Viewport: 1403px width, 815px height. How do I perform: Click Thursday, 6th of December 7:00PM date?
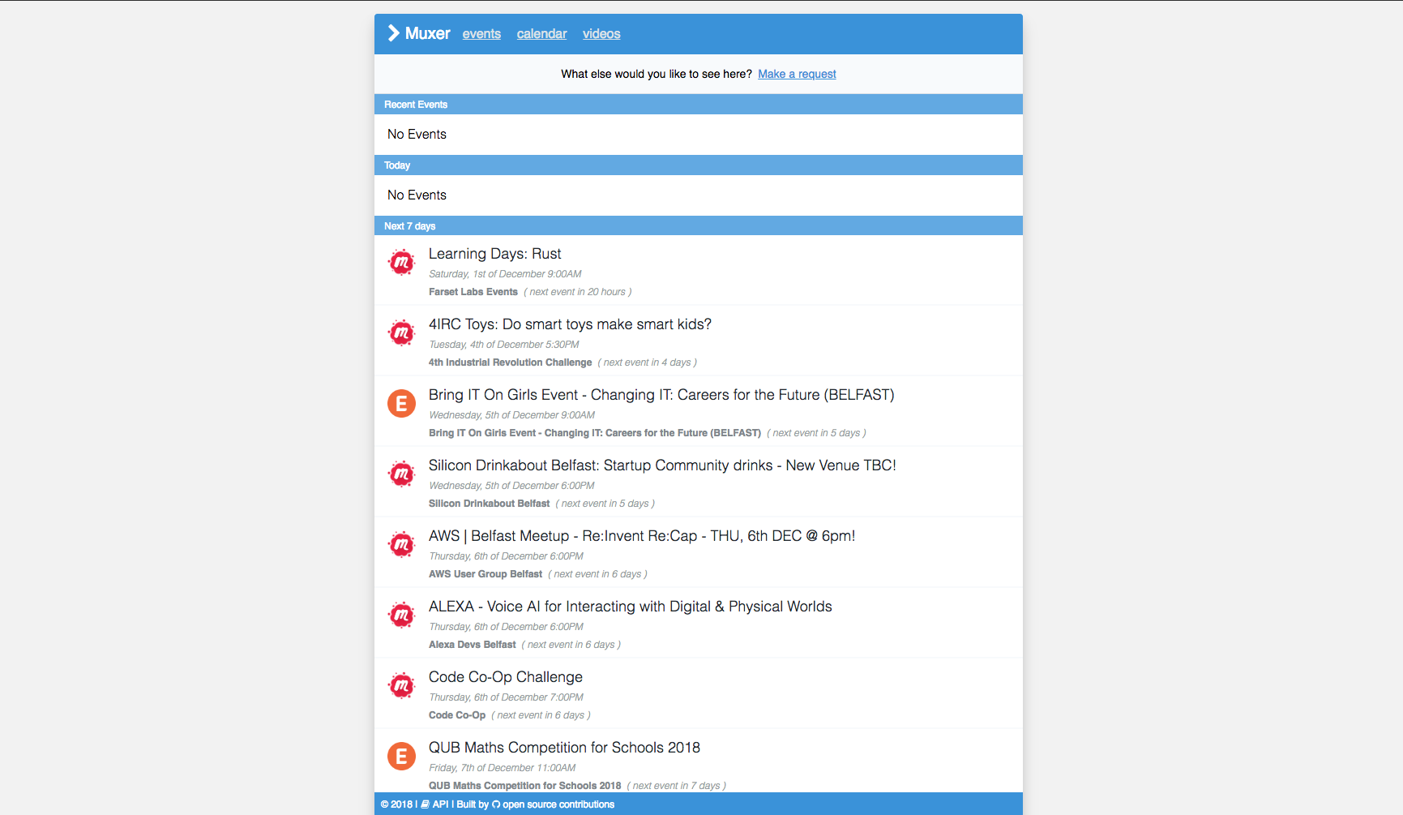[506, 697]
